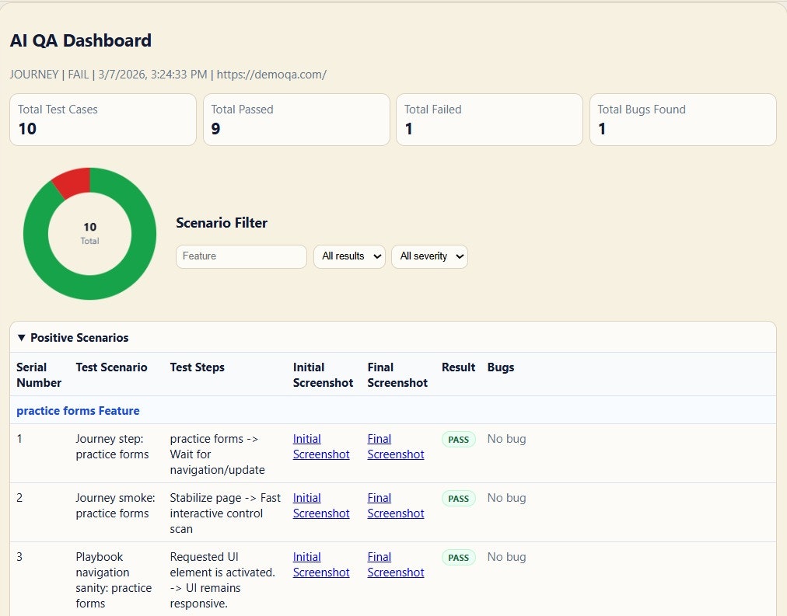Click the chevron on the All severity dropdown

tap(457, 256)
